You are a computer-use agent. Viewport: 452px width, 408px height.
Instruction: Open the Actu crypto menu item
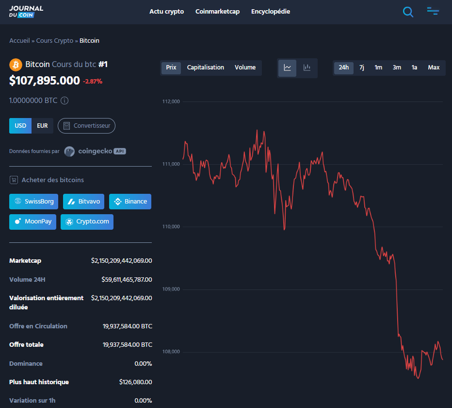(x=167, y=11)
